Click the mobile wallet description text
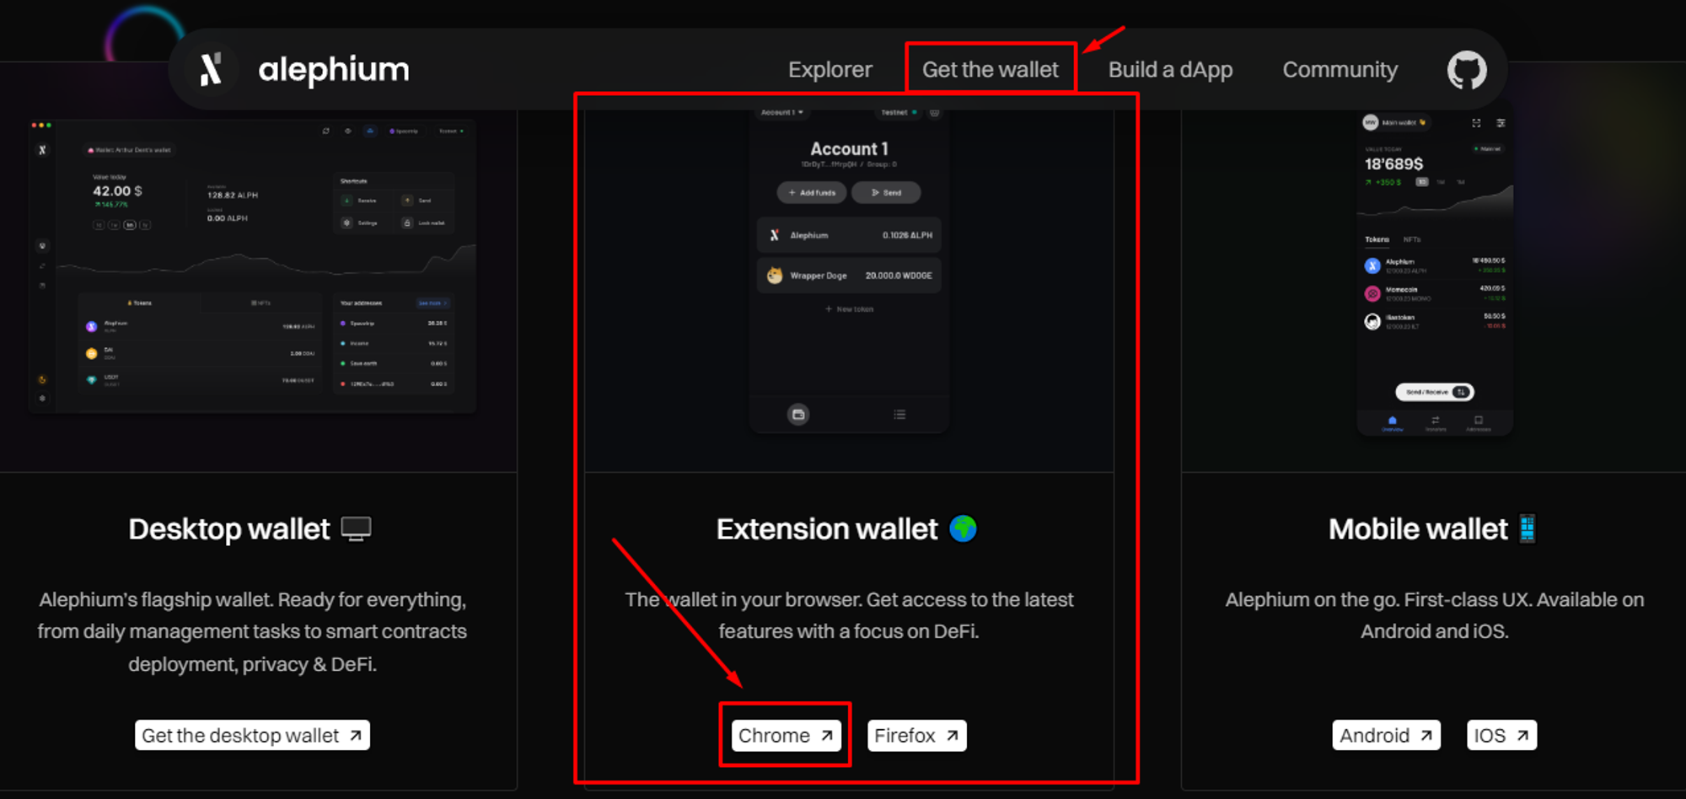This screenshot has height=799, width=1686. (1435, 615)
